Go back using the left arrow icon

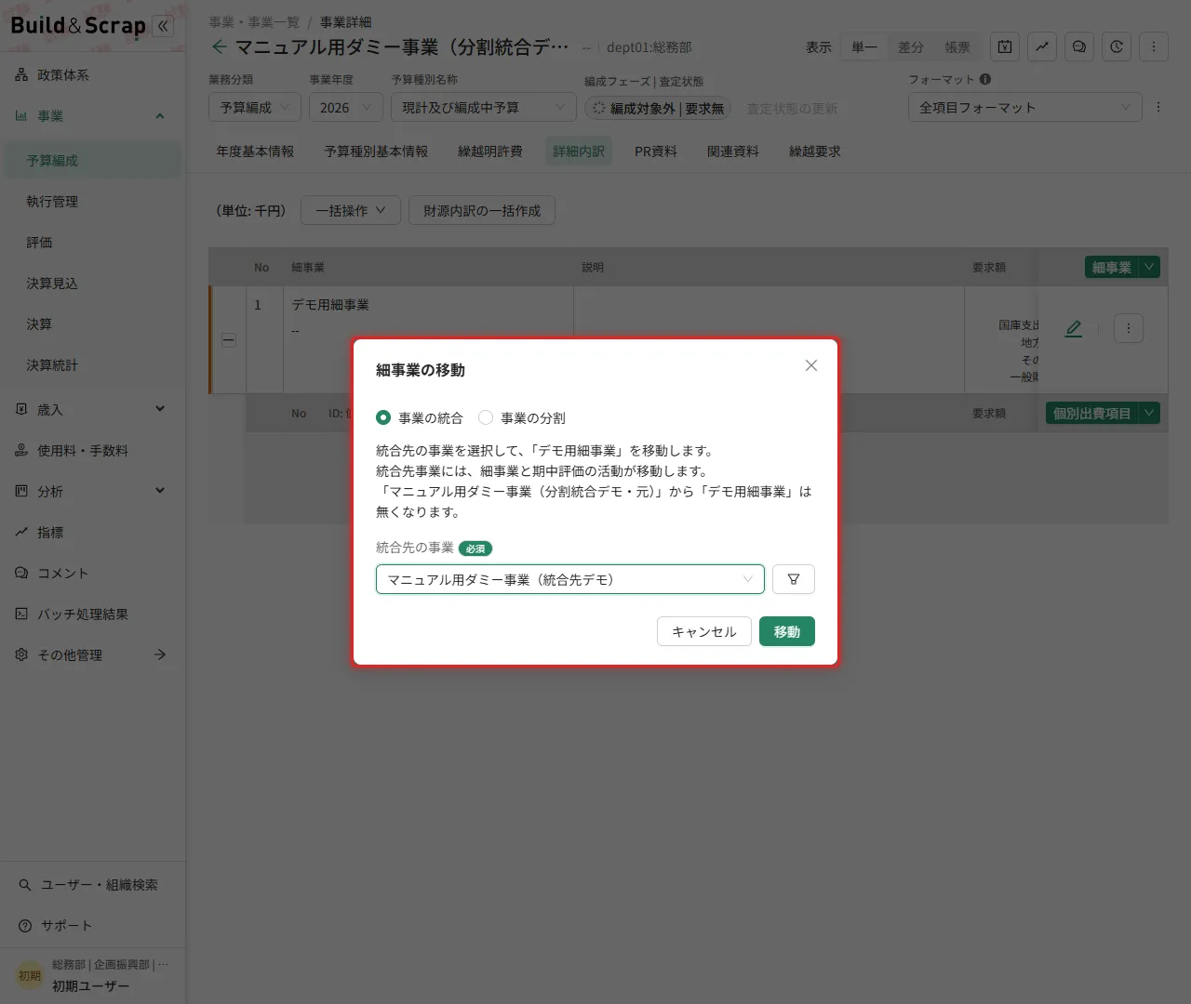click(220, 46)
